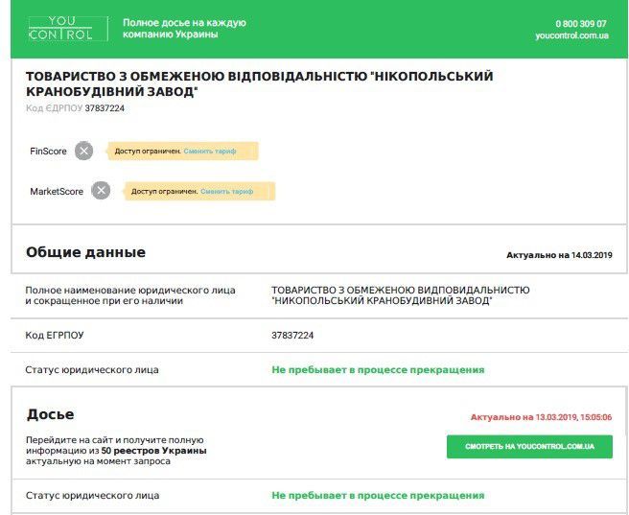Click the bold '50 реестров Украины' text
The width and height of the screenshot is (629, 515).
click(153, 450)
